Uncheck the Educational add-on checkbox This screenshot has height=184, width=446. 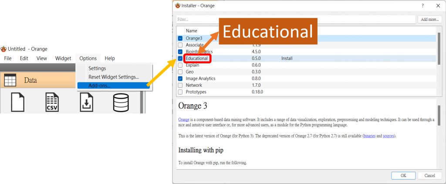180,59
